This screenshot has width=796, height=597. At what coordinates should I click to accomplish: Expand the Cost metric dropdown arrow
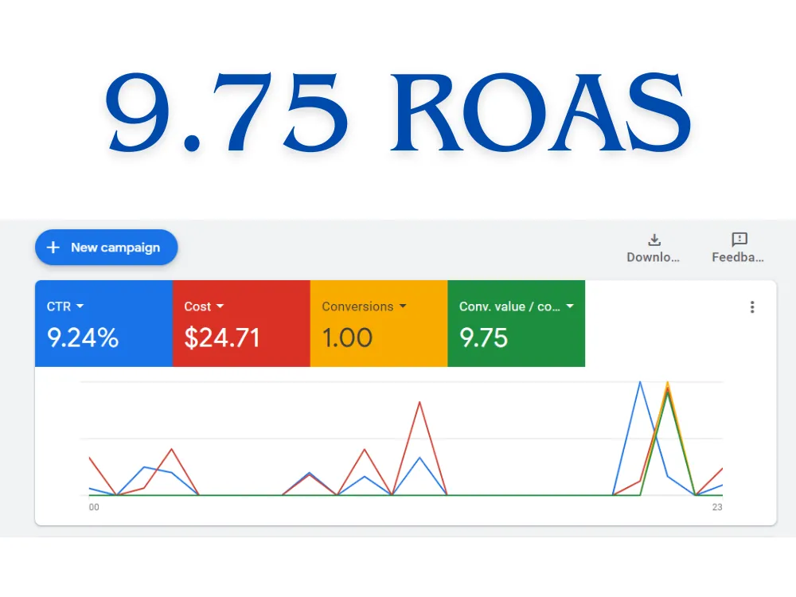point(220,306)
